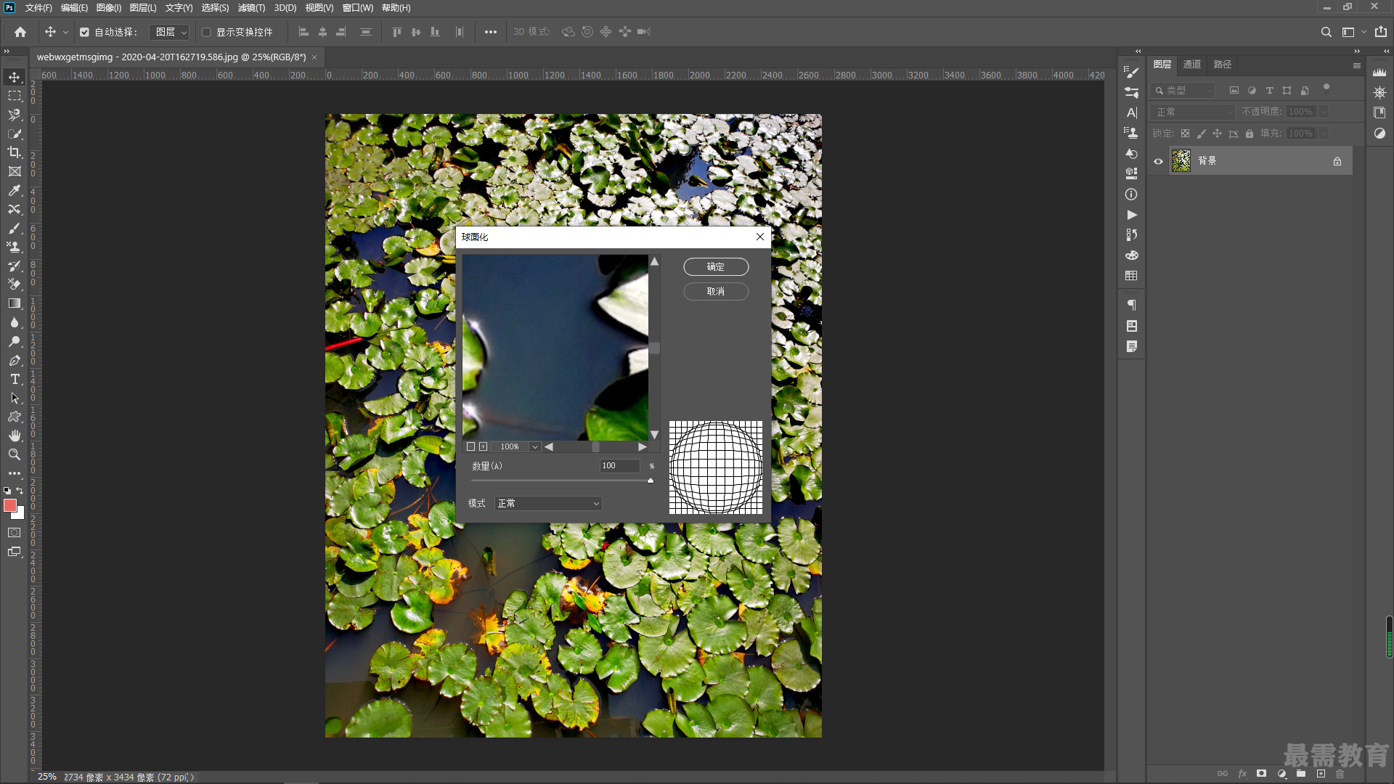Screen dimensions: 1394x784
Task: Switch to the 路径 tab
Action: coord(1223,65)
